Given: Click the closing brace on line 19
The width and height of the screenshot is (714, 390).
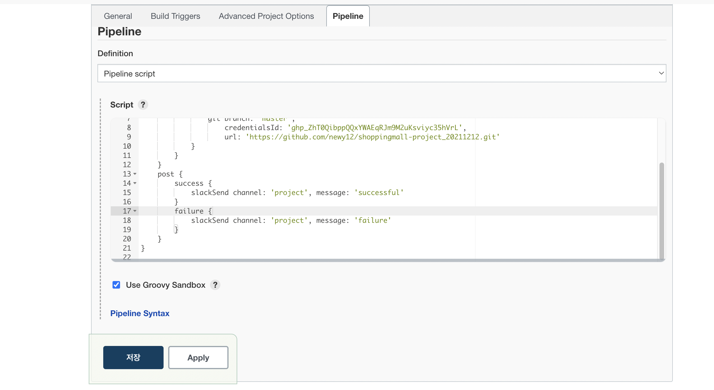Looking at the screenshot, I should tap(176, 229).
